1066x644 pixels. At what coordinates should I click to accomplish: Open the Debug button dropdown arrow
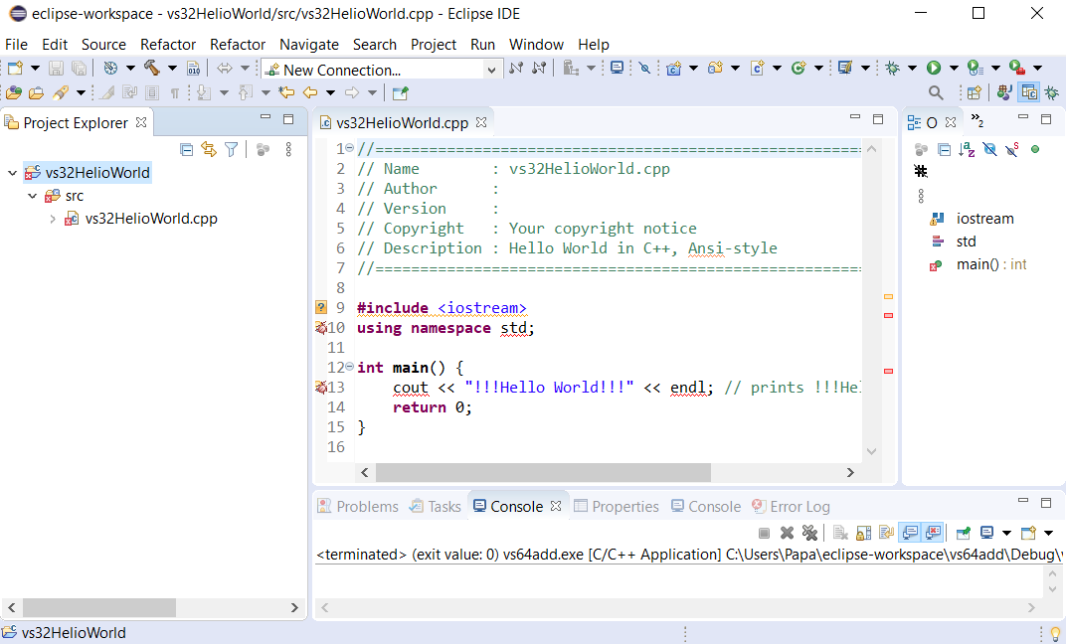pos(912,68)
